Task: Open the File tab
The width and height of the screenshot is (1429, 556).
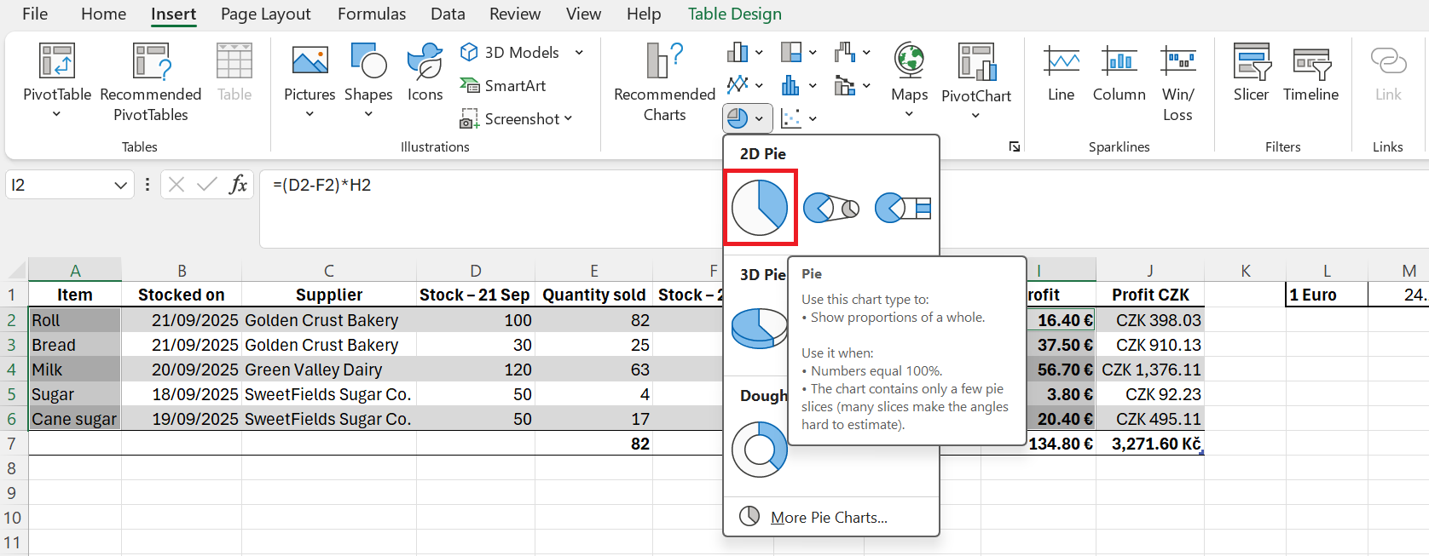Action: (35, 14)
